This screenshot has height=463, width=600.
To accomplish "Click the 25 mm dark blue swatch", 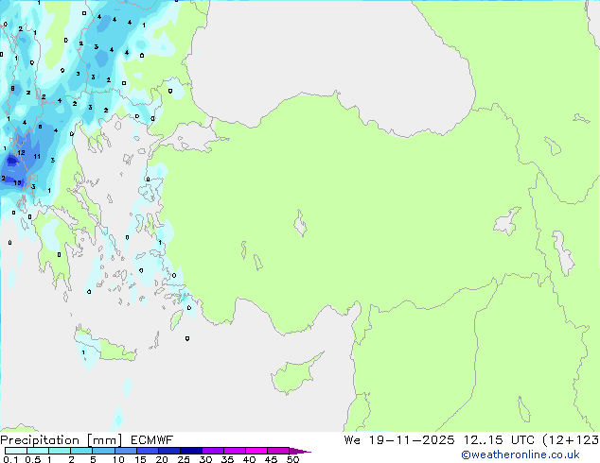I will coord(191,451).
